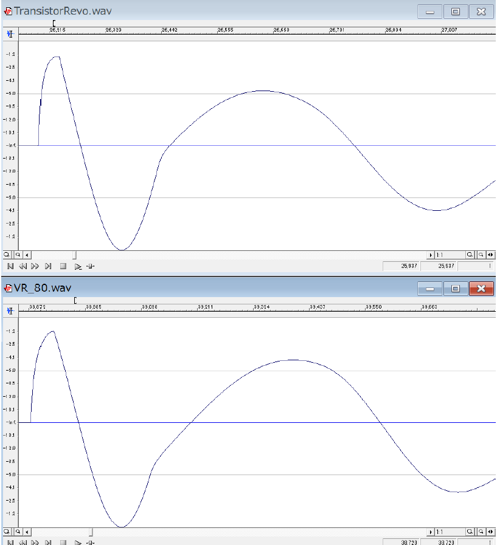This screenshot has width=497, height=545.
Task: Jump to start in TransistorRevo.wav transport
Action: pyautogui.click(x=10, y=266)
